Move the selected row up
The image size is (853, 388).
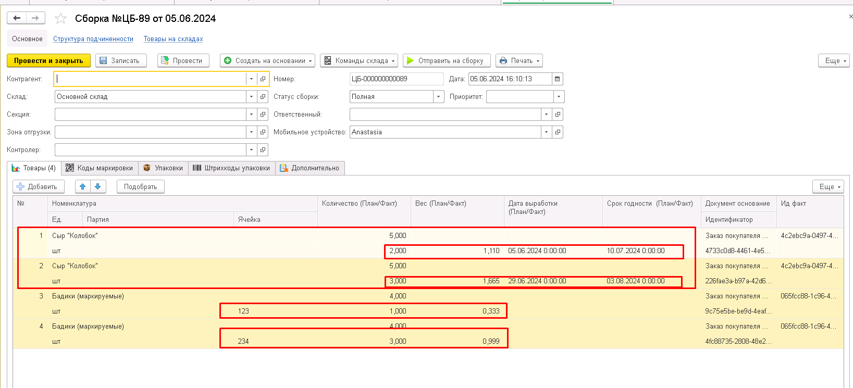83,186
